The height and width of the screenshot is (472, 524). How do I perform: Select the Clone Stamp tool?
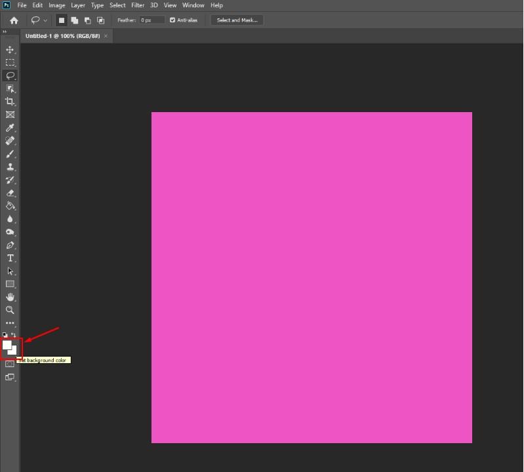pos(10,167)
